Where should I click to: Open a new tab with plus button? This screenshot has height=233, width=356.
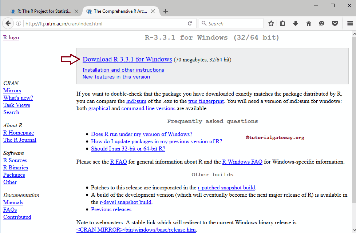click(166, 11)
